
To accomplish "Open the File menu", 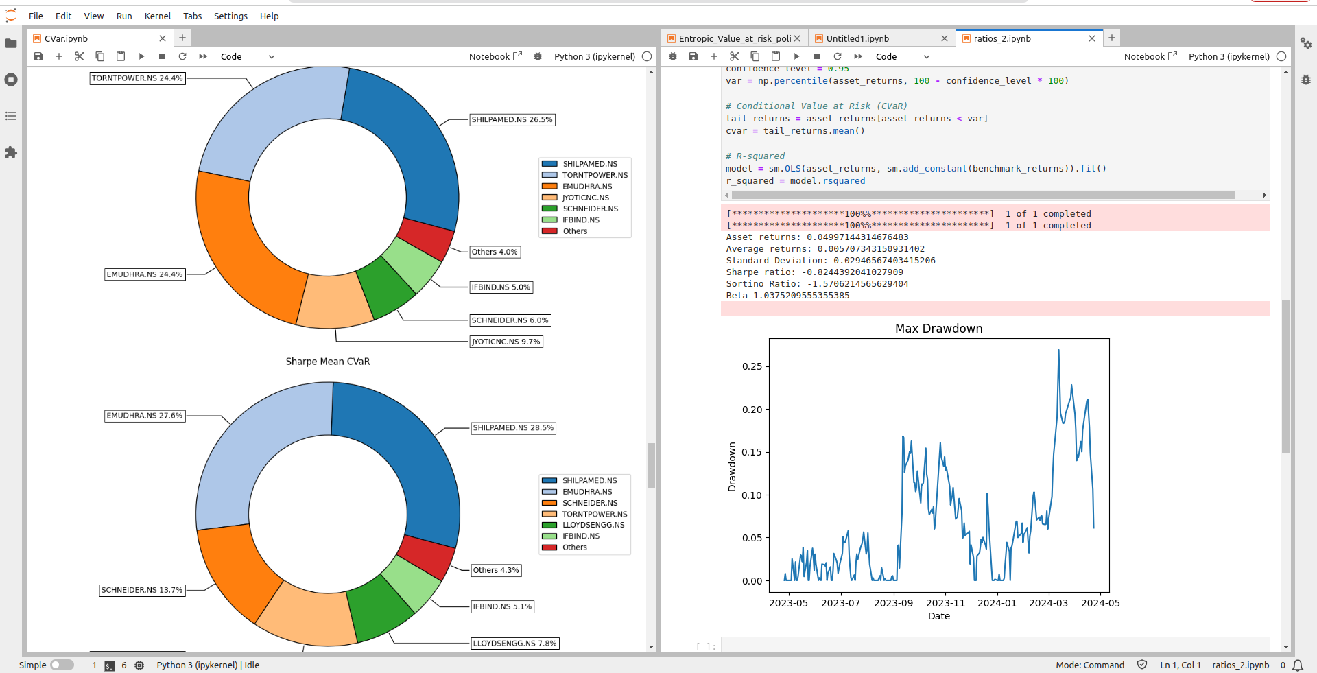I will coord(36,16).
